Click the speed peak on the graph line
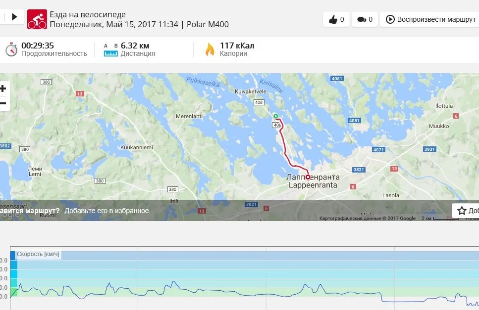The height and width of the screenshot is (310, 479). [174, 281]
